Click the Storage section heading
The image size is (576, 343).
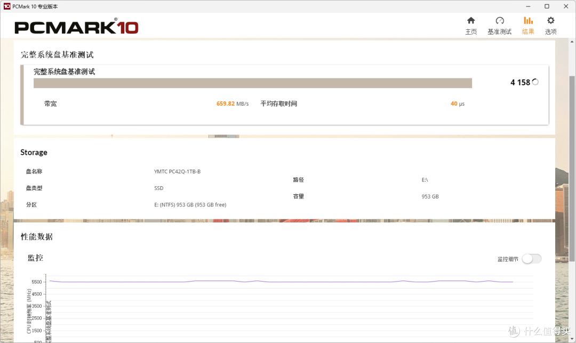click(34, 153)
